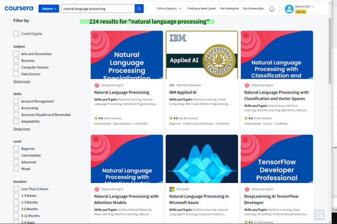Open Natural Language Processing in Microsoft Azure title

pos(199,199)
